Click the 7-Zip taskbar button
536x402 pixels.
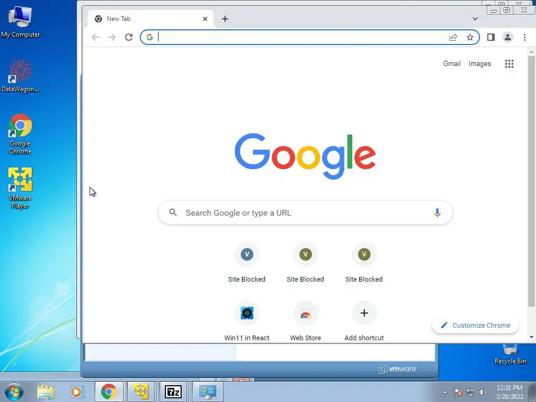point(173,392)
